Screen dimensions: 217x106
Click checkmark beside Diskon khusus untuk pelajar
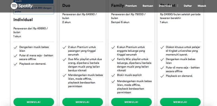162,47
